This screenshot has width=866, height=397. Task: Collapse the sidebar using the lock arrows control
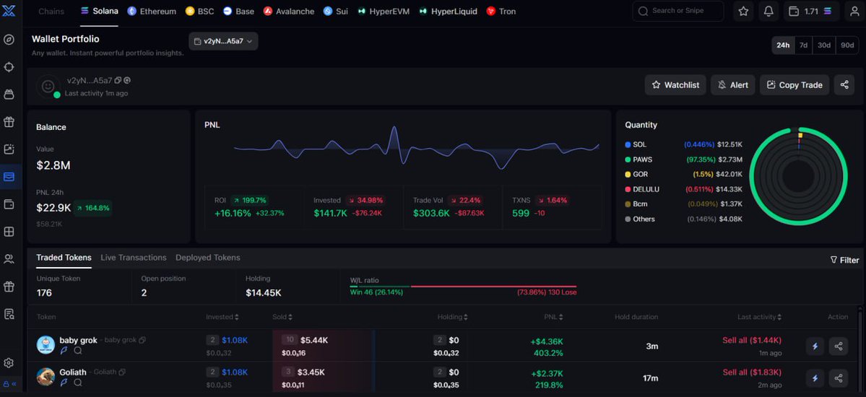point(9,384)
